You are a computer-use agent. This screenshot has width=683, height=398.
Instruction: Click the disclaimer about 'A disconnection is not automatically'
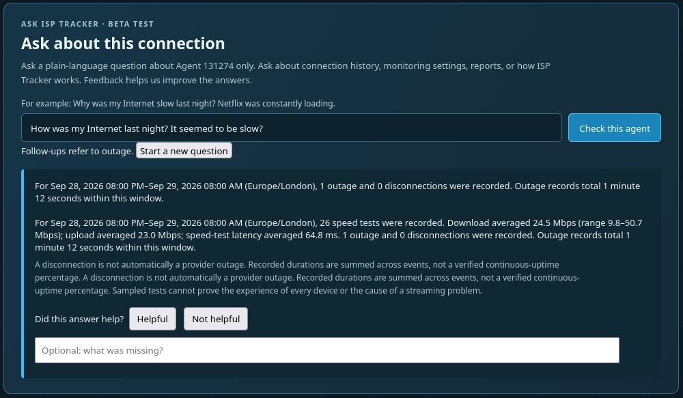tap(307, 277)
